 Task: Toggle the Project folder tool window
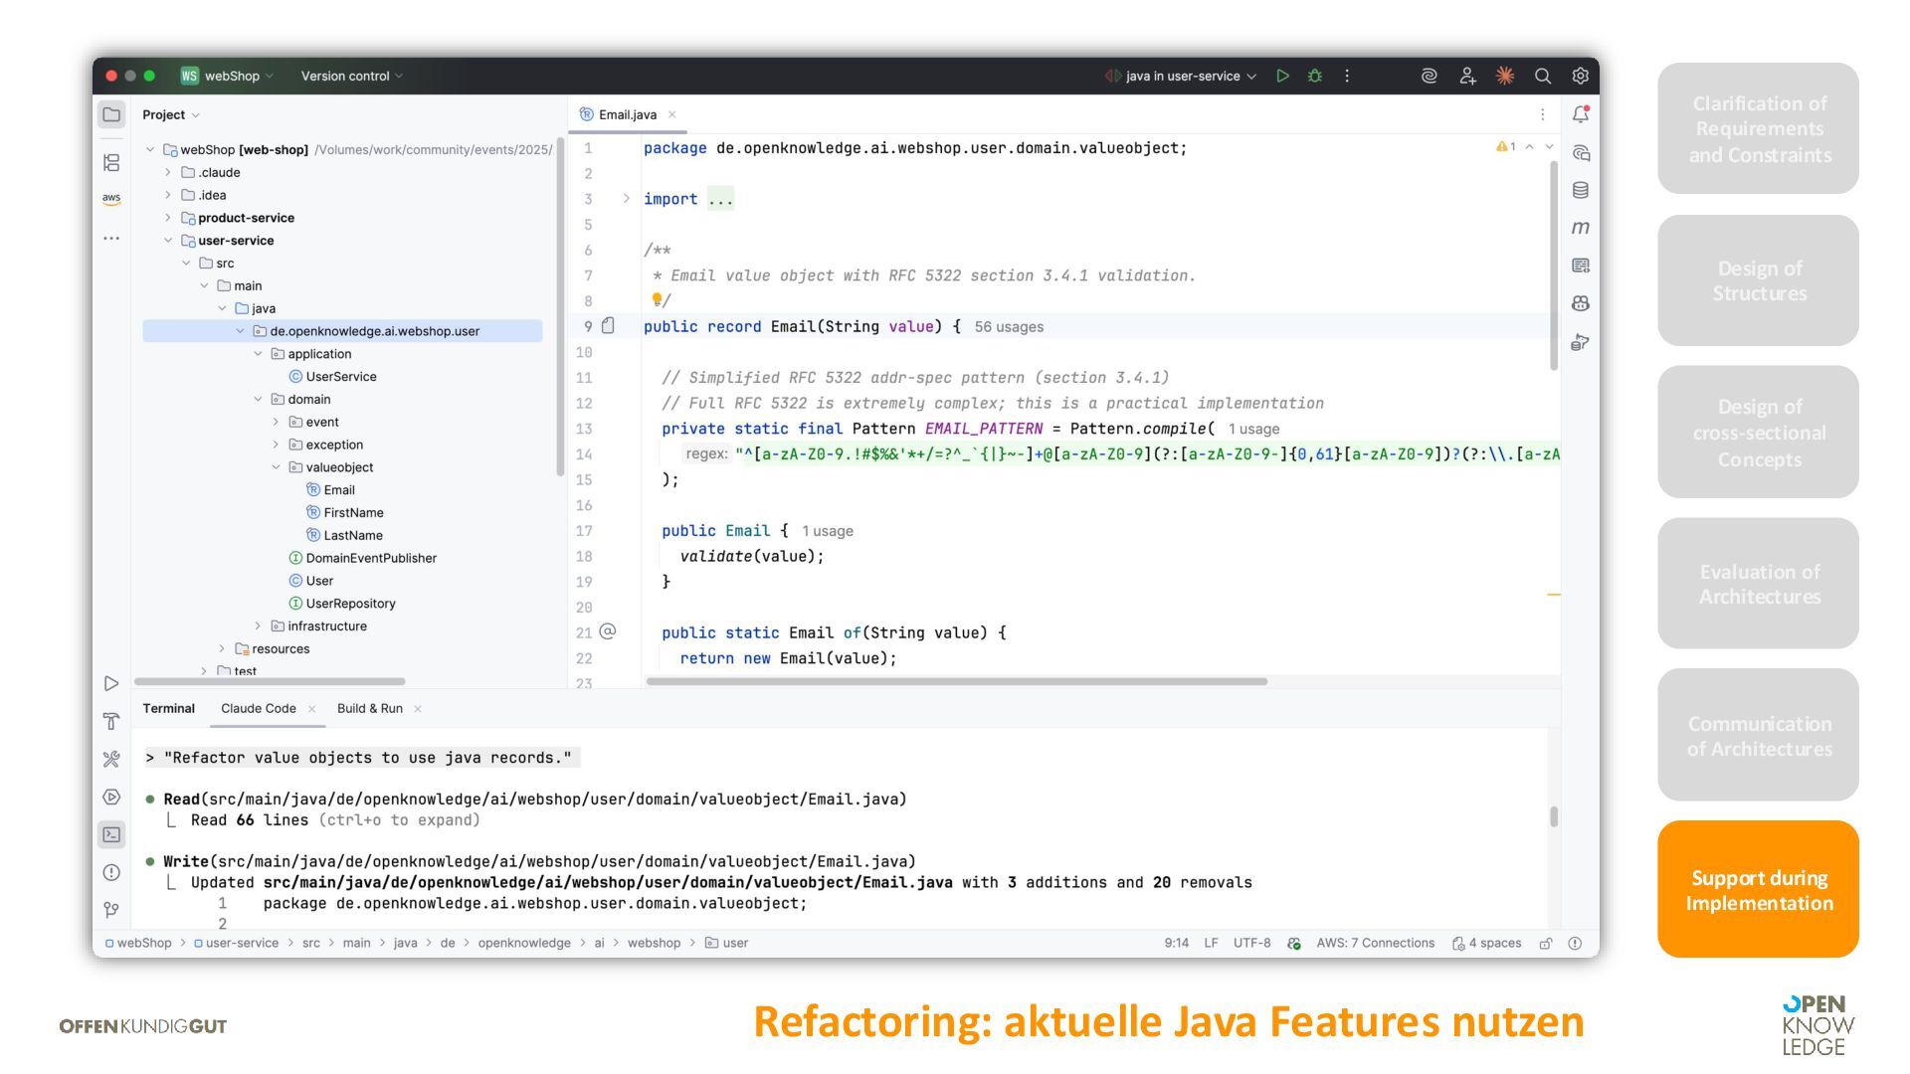pyautogui.click(x=111, y=114)
